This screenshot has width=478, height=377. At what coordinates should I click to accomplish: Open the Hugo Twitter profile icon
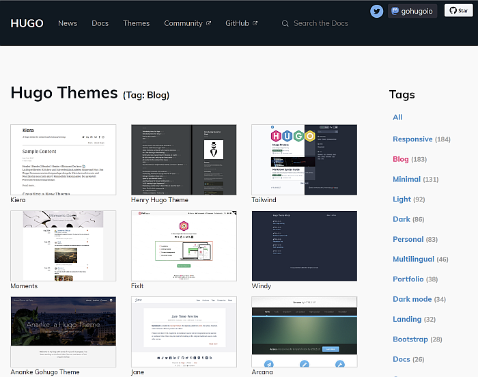(x=376, y=12)
